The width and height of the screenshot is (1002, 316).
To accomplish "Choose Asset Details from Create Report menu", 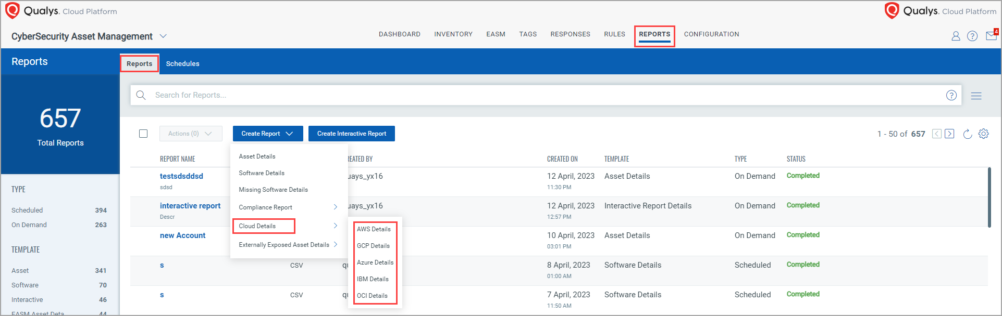I will (x=257, y=156).
